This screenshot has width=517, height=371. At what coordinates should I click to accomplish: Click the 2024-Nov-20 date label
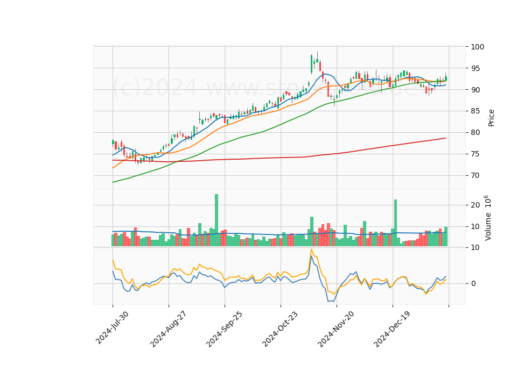tap(336, 329)
